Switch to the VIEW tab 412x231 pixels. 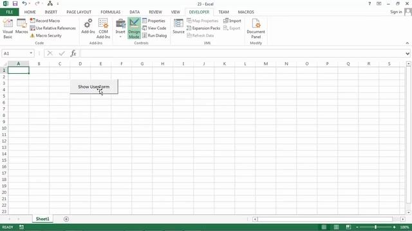[176, 12]
